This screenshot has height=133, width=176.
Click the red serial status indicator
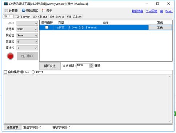(x=10, y=56)
